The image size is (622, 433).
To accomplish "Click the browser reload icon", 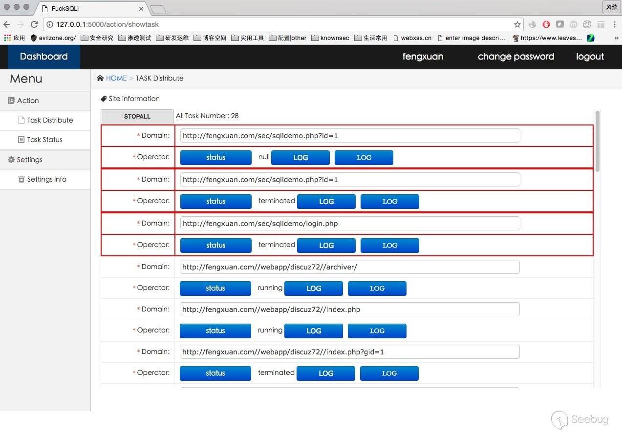I will 34,24.
